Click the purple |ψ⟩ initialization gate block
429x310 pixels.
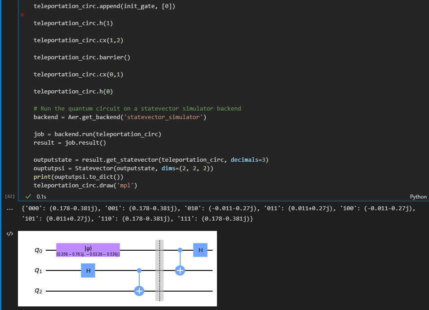pos(88,250)
